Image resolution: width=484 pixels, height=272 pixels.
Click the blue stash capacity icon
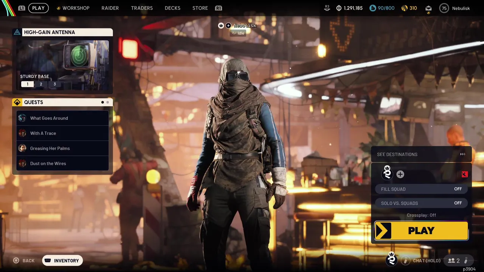click(x=373, y=8)
